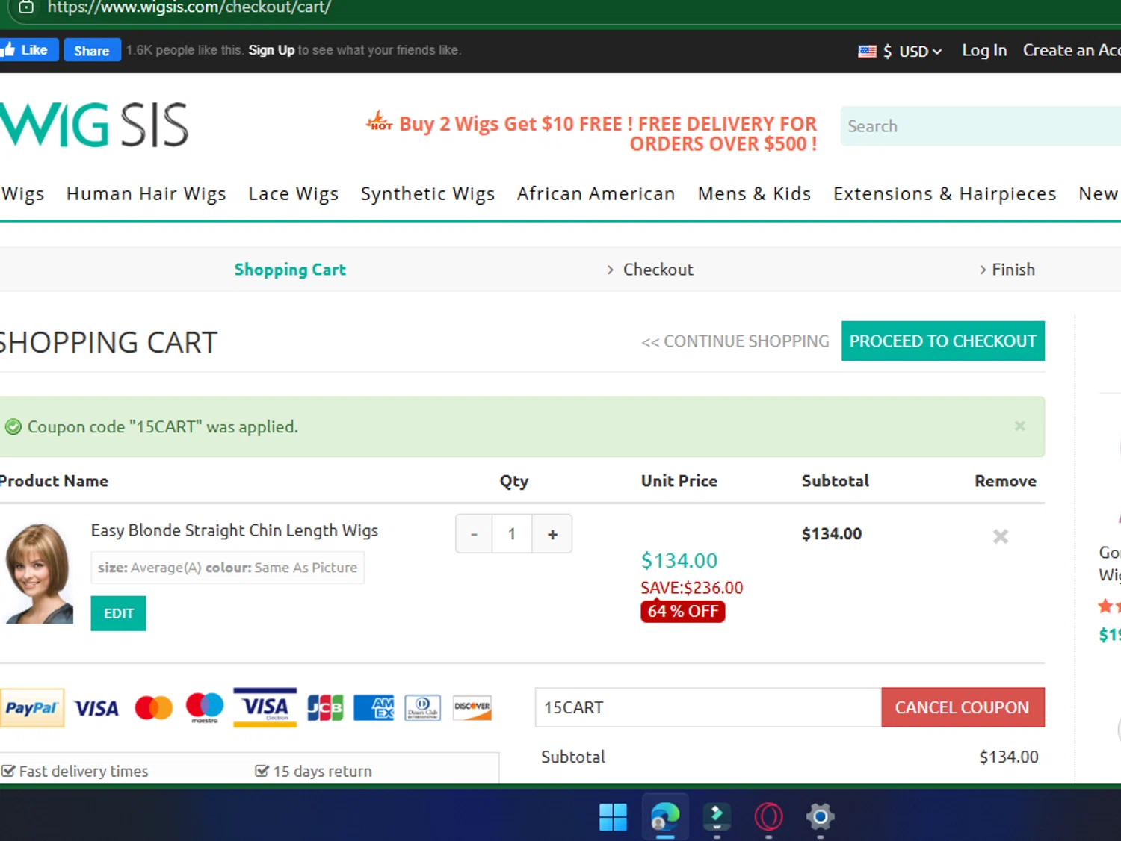The image size is (1121, 841).
Task: Click Continue Shopping link
Action: click(735, 341)
